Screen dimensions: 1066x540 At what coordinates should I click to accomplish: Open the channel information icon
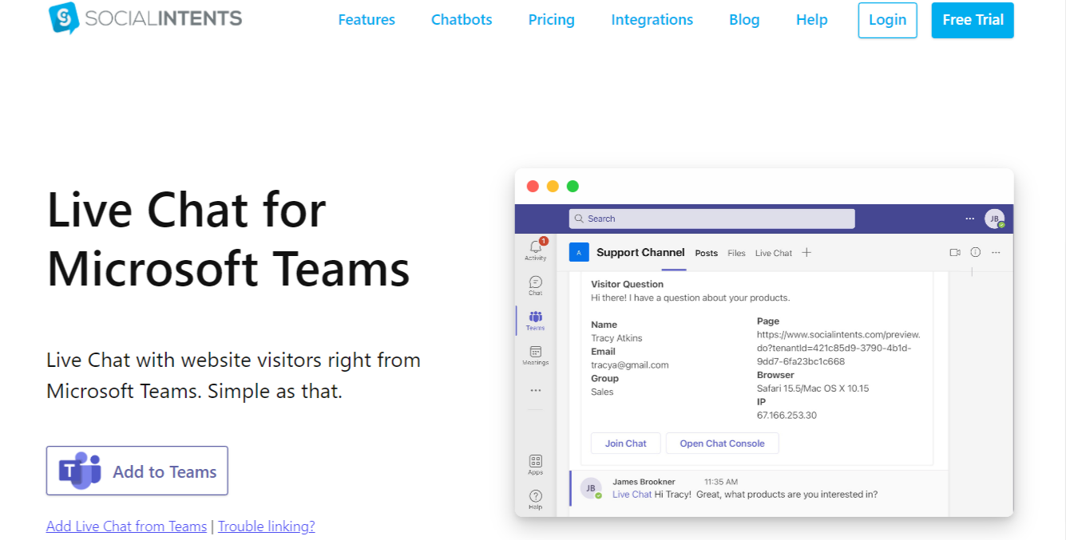975,251
